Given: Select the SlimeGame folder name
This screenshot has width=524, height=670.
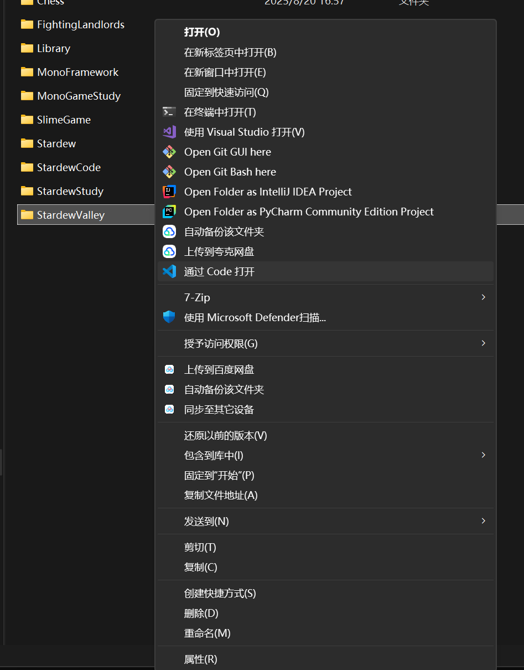Looking at the screenshot, I should tap(64, 120).
